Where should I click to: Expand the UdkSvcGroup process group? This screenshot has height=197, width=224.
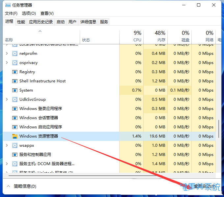7,99
